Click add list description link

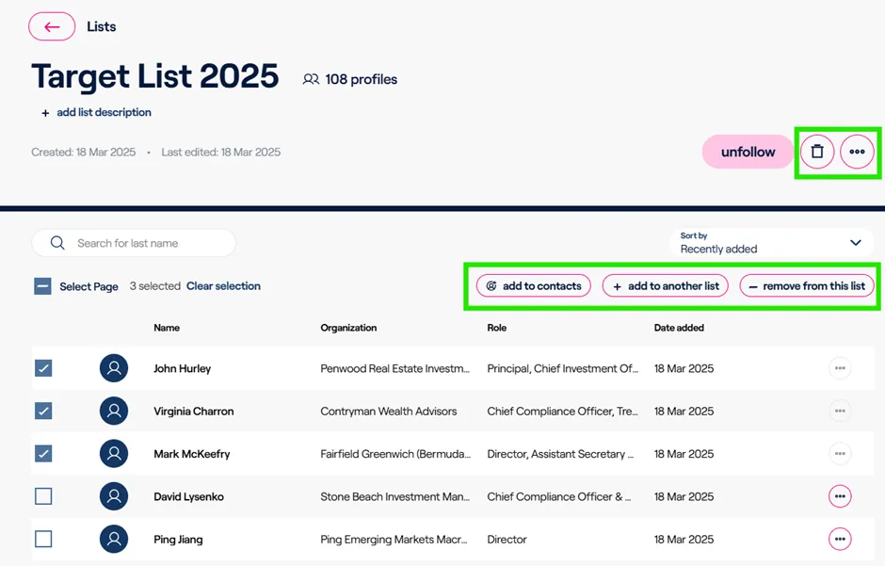pos(97,112)
